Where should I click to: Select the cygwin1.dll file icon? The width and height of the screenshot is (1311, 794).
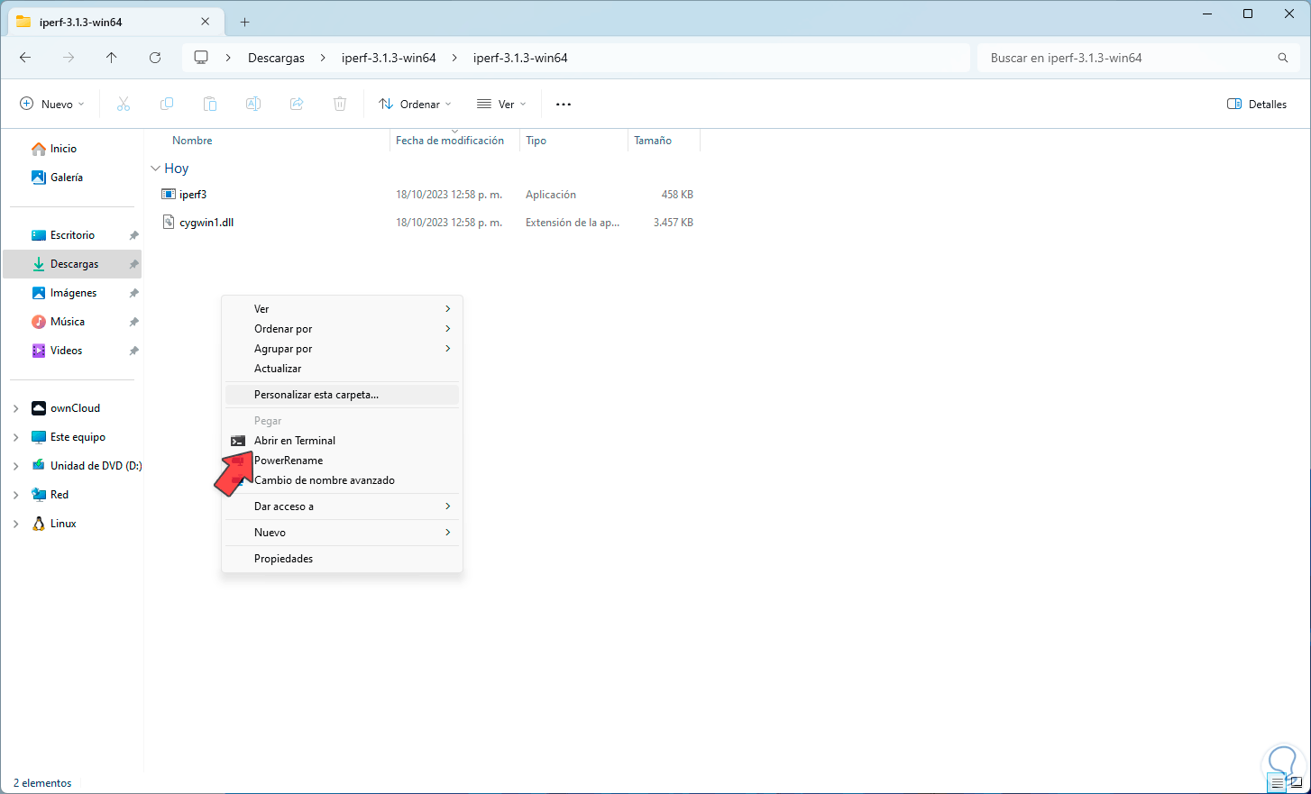[169, 223]
